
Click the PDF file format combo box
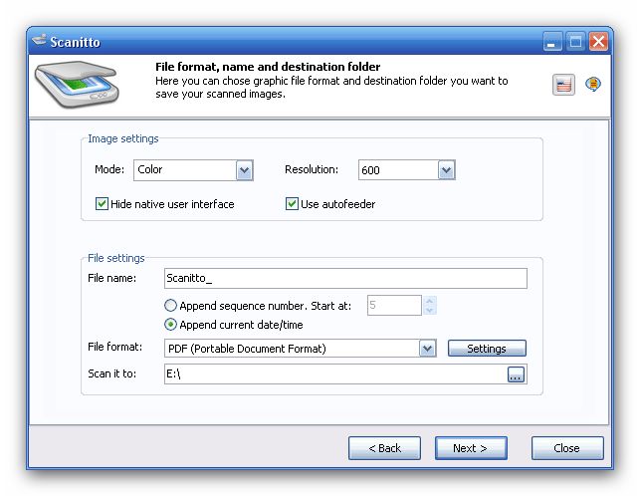(x=300, y=349)
